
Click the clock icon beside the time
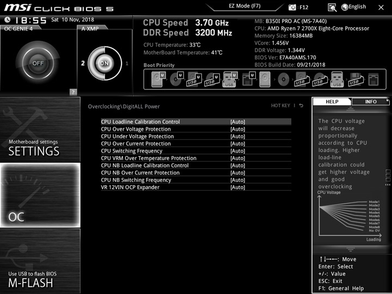pos(8,20)
